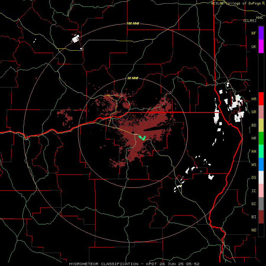Click the RF legend label
The height and width of the screenshot is (266, 266).
pos(254,33)
